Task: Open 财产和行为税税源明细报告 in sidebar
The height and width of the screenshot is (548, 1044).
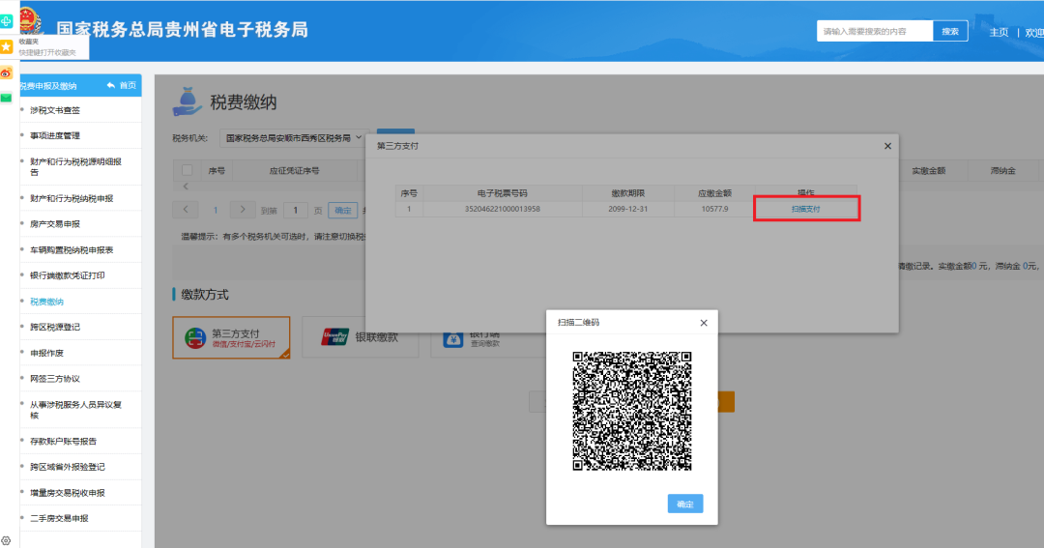Action: 75,166
